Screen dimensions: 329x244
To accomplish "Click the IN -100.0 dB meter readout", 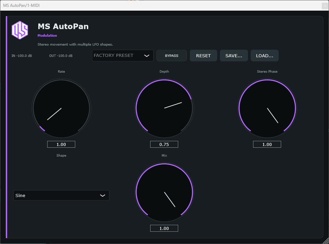I will (x=22, y=56).
